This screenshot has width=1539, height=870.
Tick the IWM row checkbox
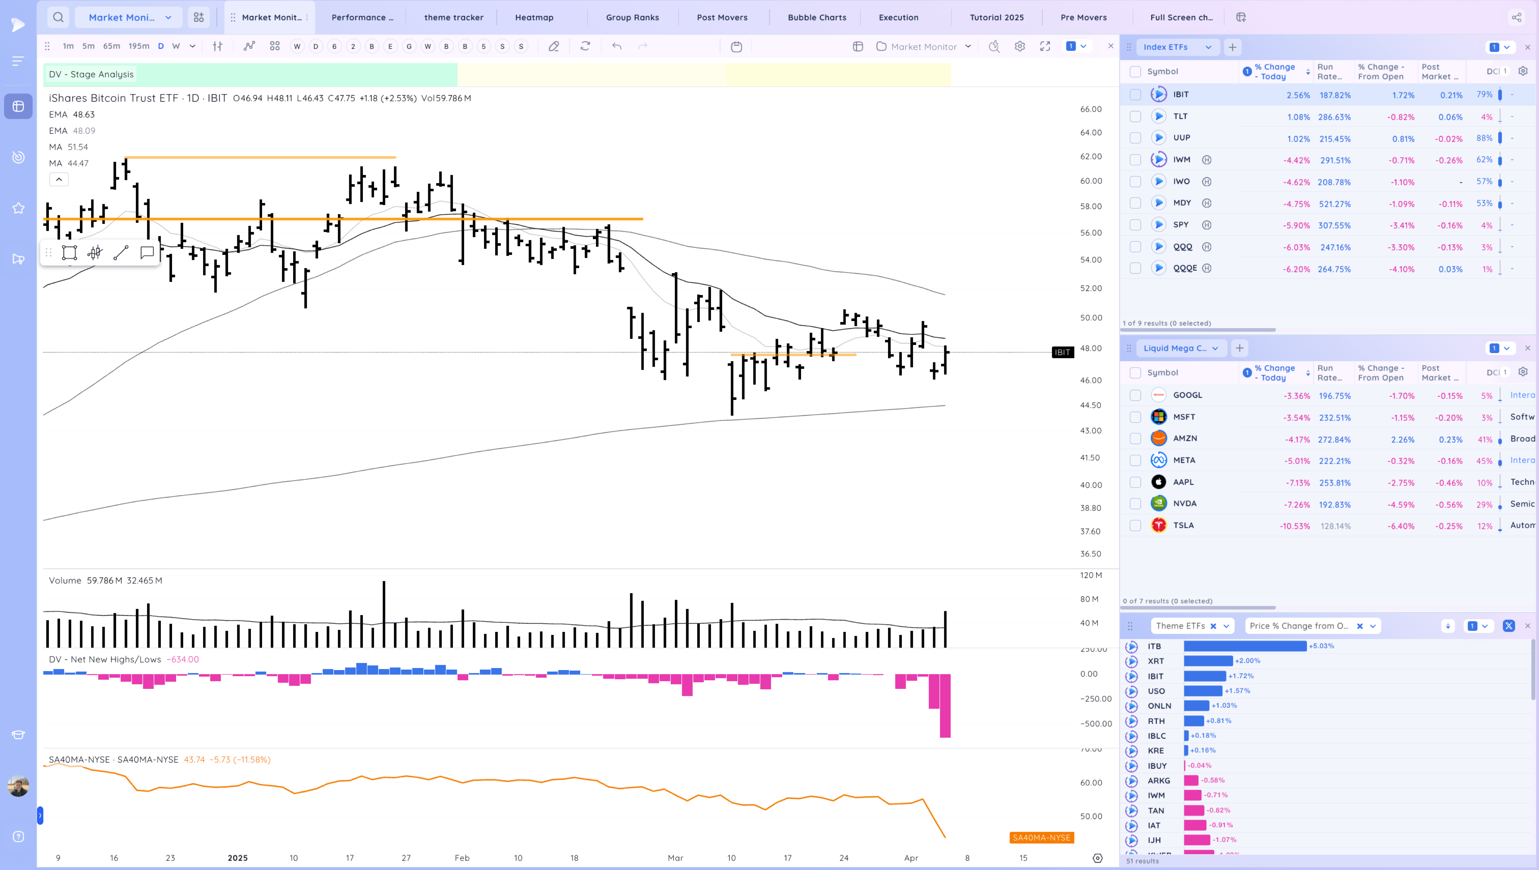[x=1135, y=160]
